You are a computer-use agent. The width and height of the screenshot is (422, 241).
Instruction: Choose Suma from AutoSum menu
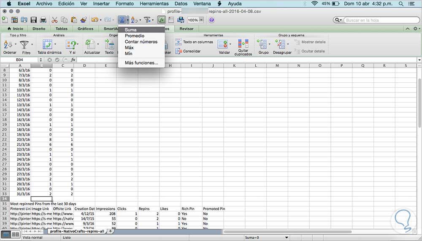[x=141, y=30]
